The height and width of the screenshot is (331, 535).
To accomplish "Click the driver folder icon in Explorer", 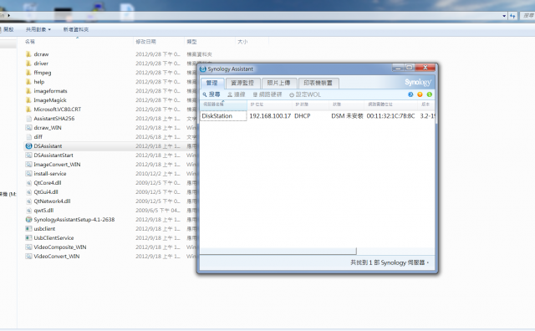I will (28, 64).
